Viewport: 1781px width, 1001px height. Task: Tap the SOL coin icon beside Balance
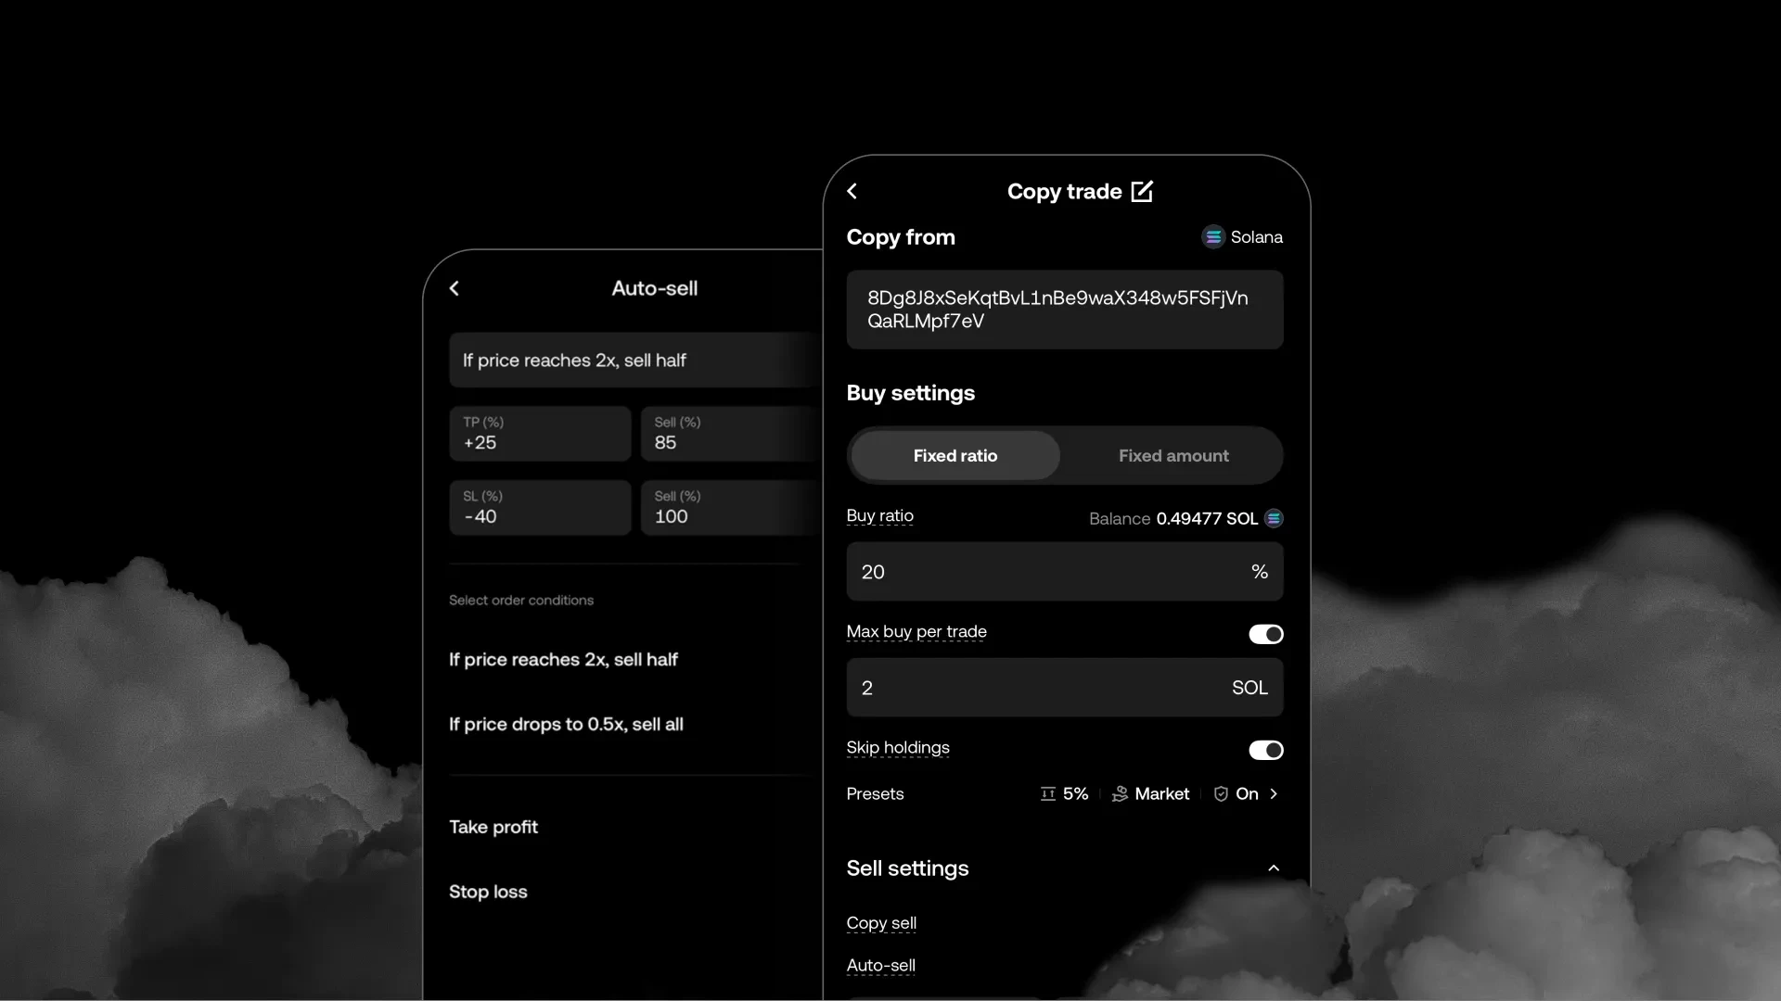(1274, 518)
